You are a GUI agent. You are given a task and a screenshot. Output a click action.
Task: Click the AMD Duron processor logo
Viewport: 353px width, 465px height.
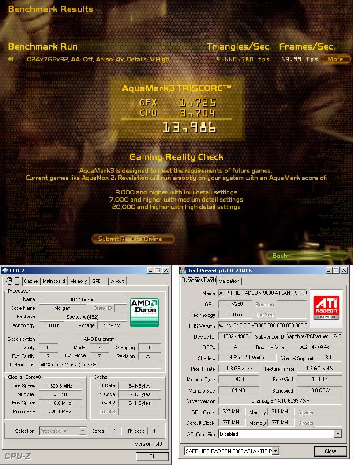tap(145, 313)
